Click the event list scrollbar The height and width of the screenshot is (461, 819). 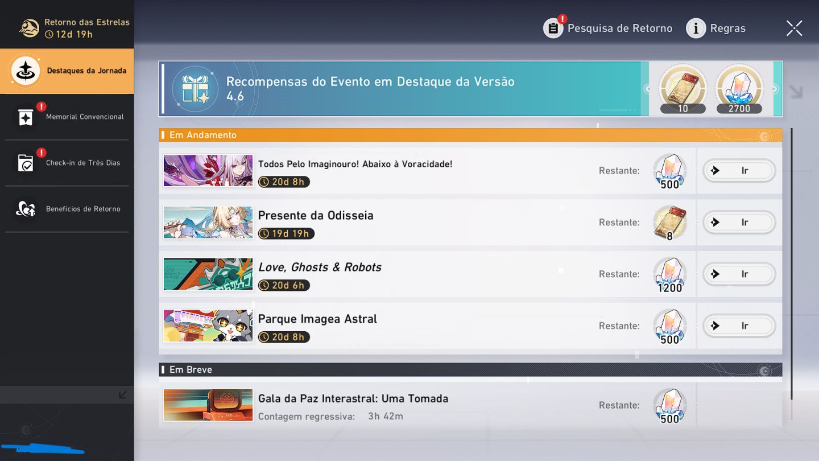pos(791,264)
